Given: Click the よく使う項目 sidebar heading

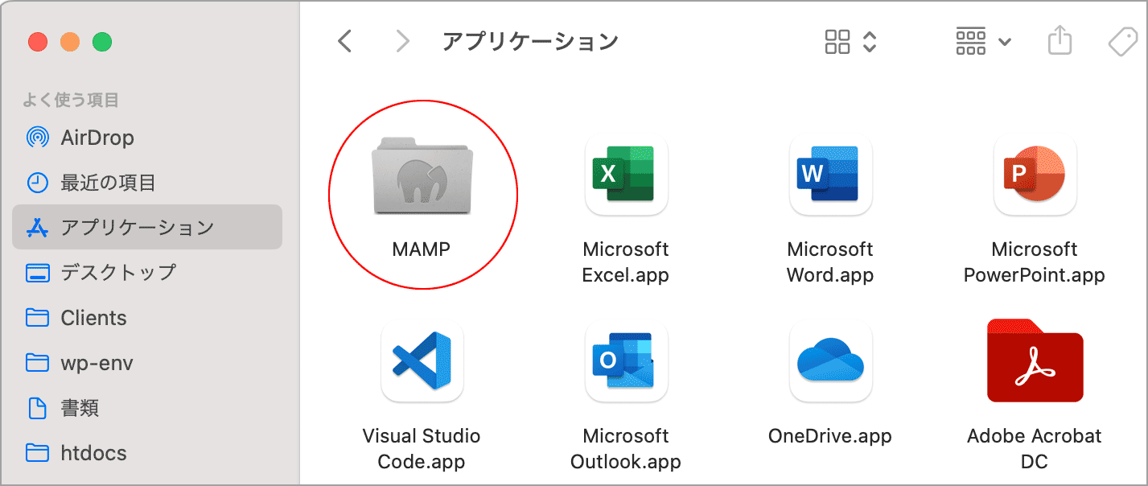Looking at the screenshot, I should click(x=71, y=100).
